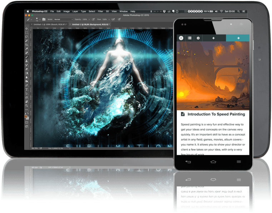Select the History Brush tool
The image size is (272, 213).
(26, 65)
